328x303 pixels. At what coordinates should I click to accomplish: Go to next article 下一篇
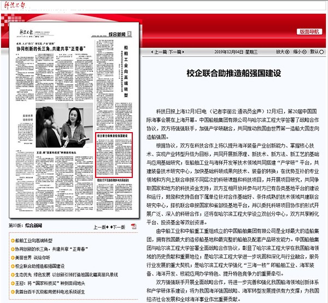[x=177, y=52]
